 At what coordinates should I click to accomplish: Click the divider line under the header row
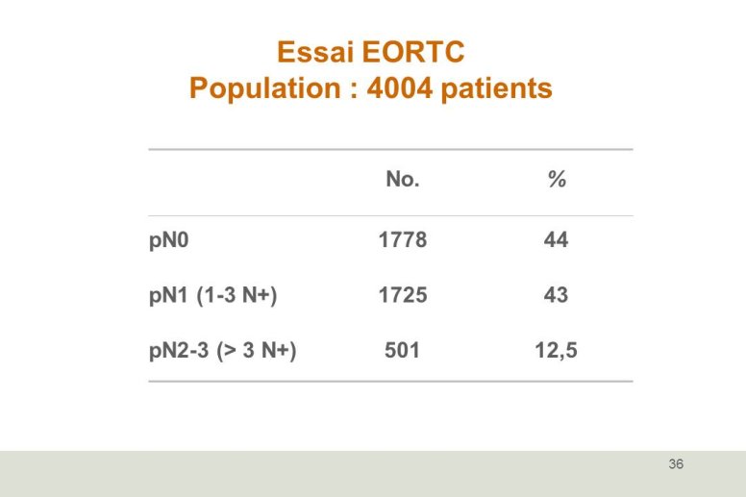(390, 216)
